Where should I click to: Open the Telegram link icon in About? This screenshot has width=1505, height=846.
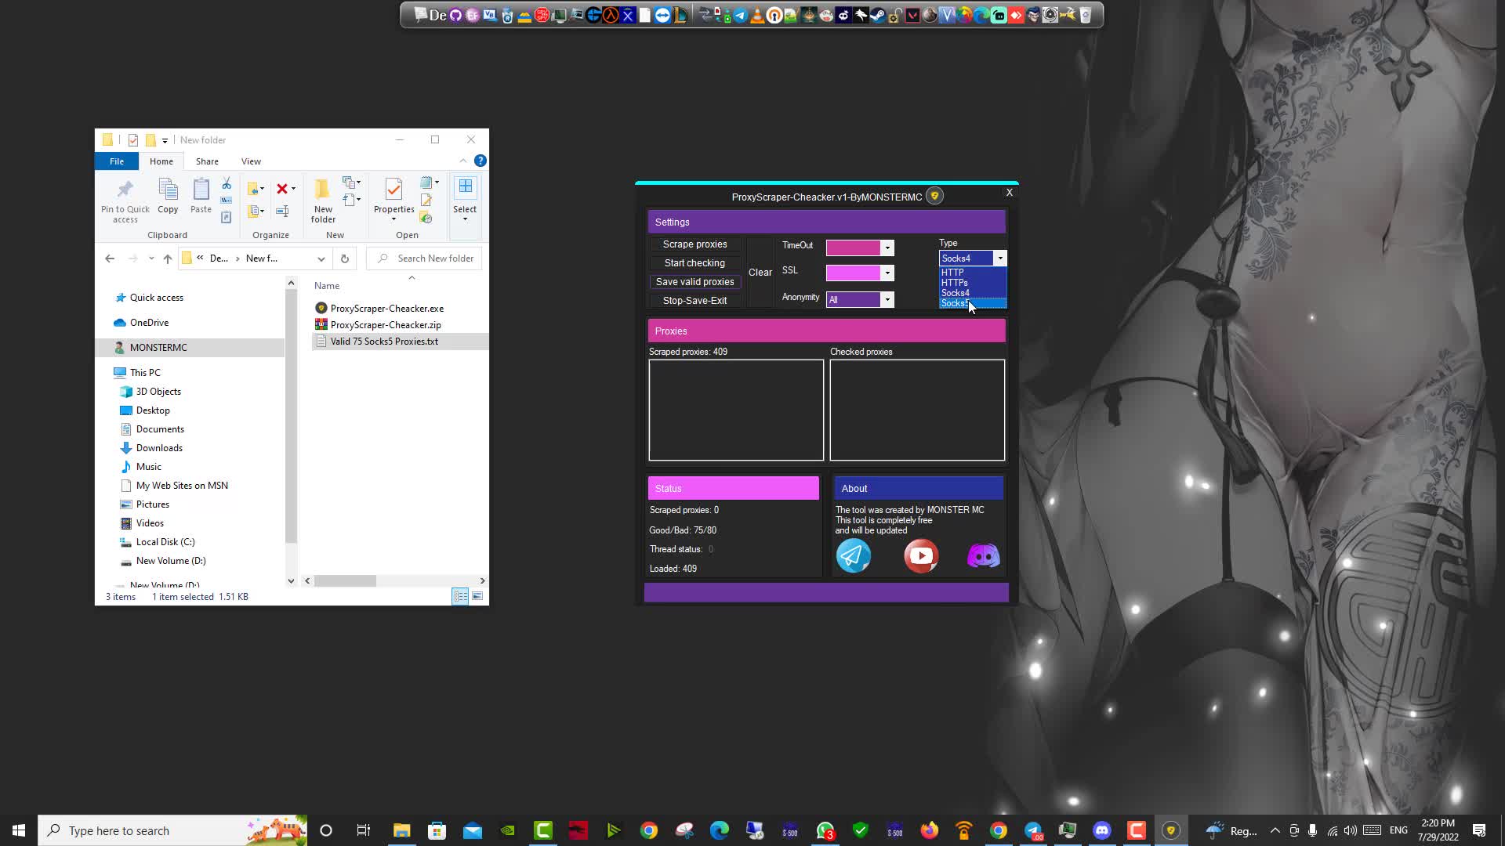tap(853, 556)
